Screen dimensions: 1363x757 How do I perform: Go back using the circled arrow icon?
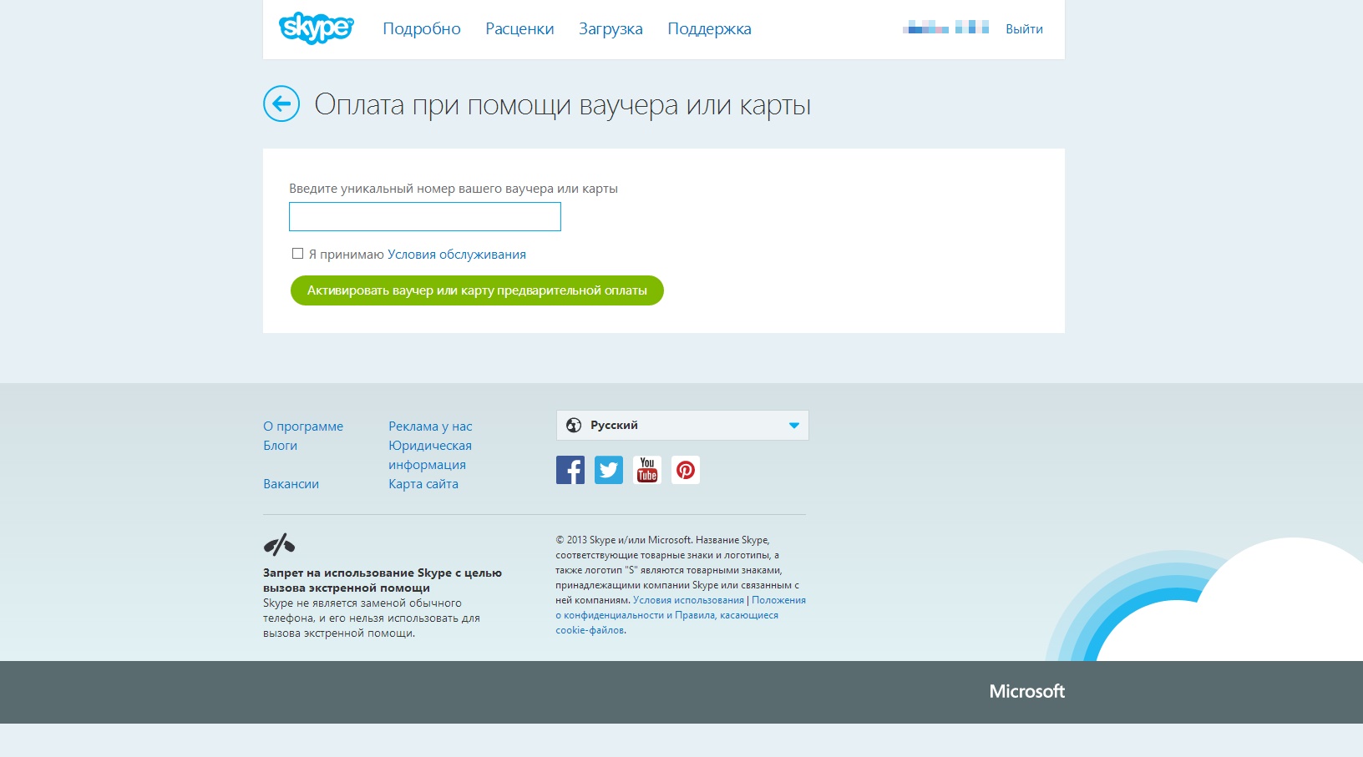[x=281, y=104]
